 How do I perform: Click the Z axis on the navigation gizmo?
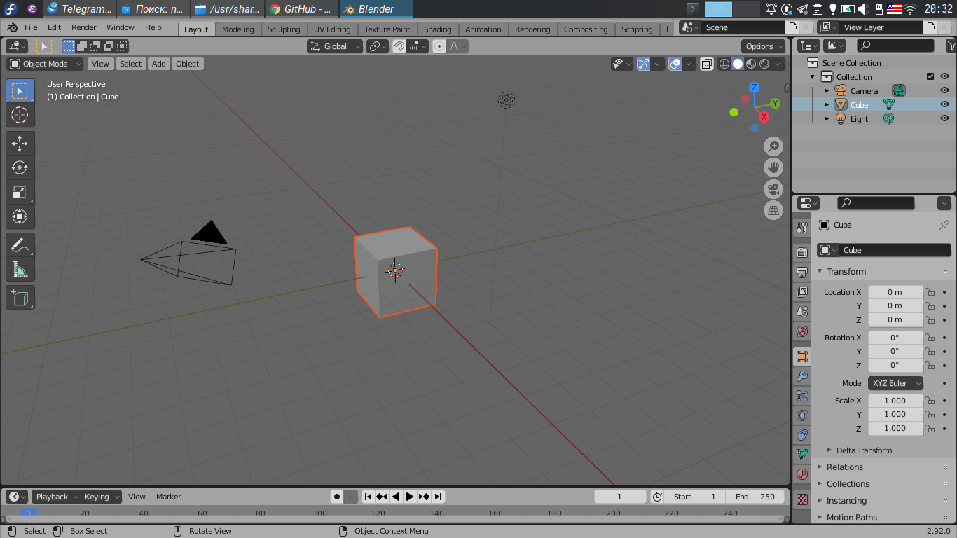(755, 88)
